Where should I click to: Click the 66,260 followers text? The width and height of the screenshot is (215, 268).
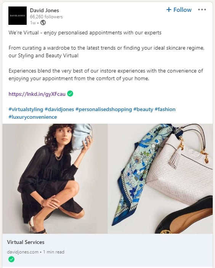click(46, 17)
